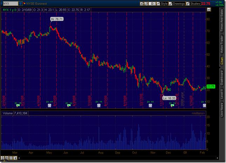Click the NYSE Euronext company name
Viewport: 226px width, 163px height.
[x=36, y=4]
